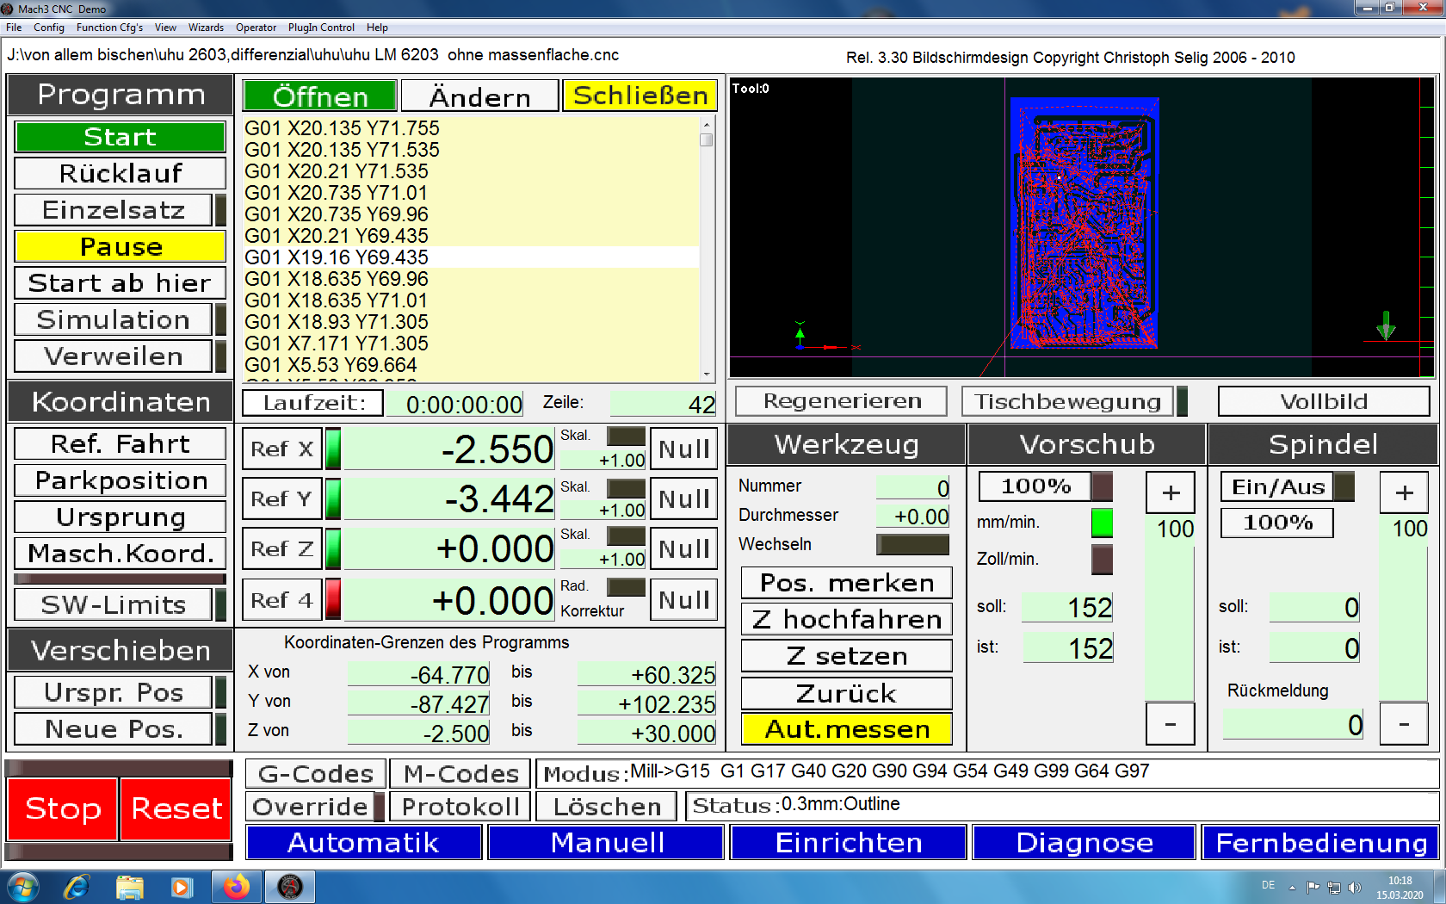The width and height of the screenshot is (1446, 904).
Task: Open the Wizards menu
Action: click(x=206, y=28)
